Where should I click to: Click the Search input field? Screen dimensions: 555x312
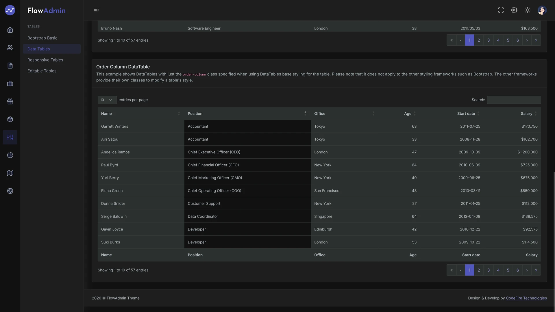click(x=514, y=100)
